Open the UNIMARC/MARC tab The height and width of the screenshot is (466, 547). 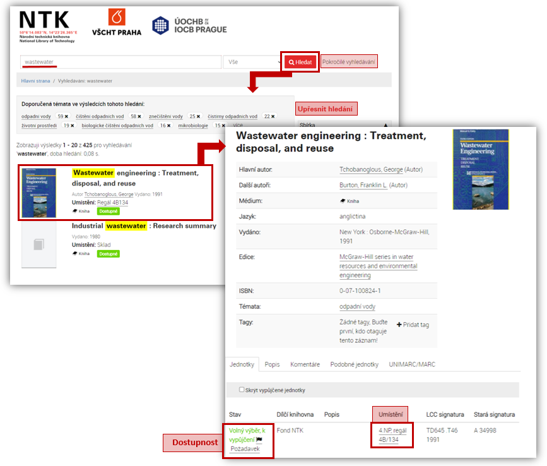[412, 364]
